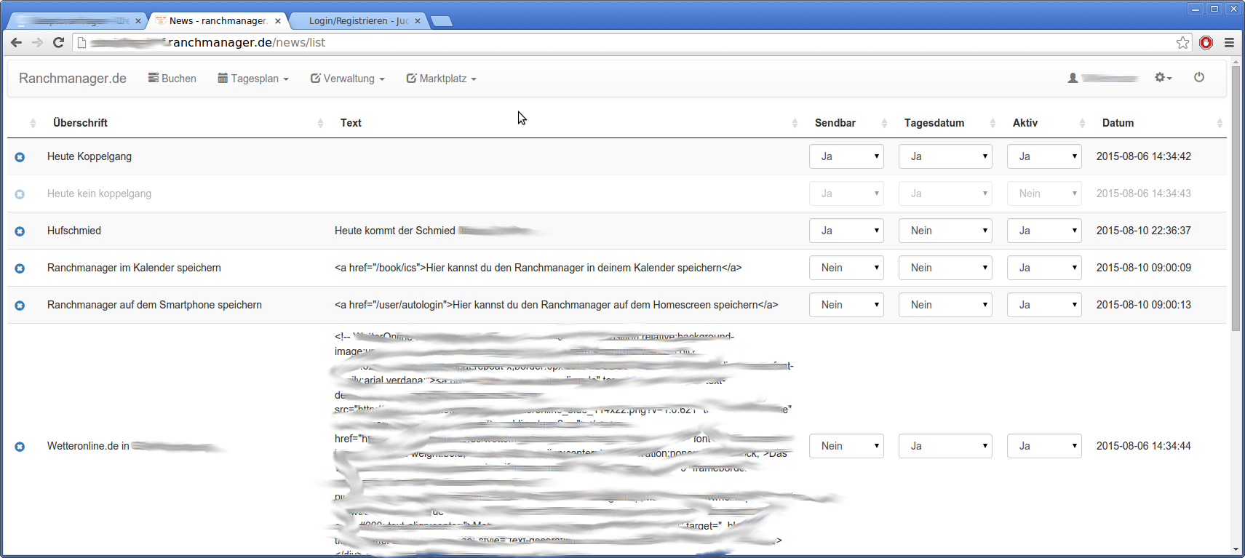This screenshot has width=1245, height=558.
Task: Click the browser address bar
Action: [582, 43]
